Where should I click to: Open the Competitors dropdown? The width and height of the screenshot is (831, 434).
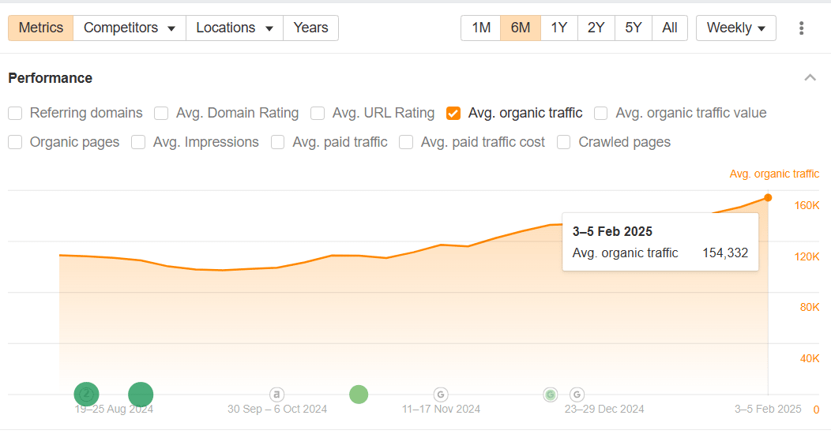point(130,28)
